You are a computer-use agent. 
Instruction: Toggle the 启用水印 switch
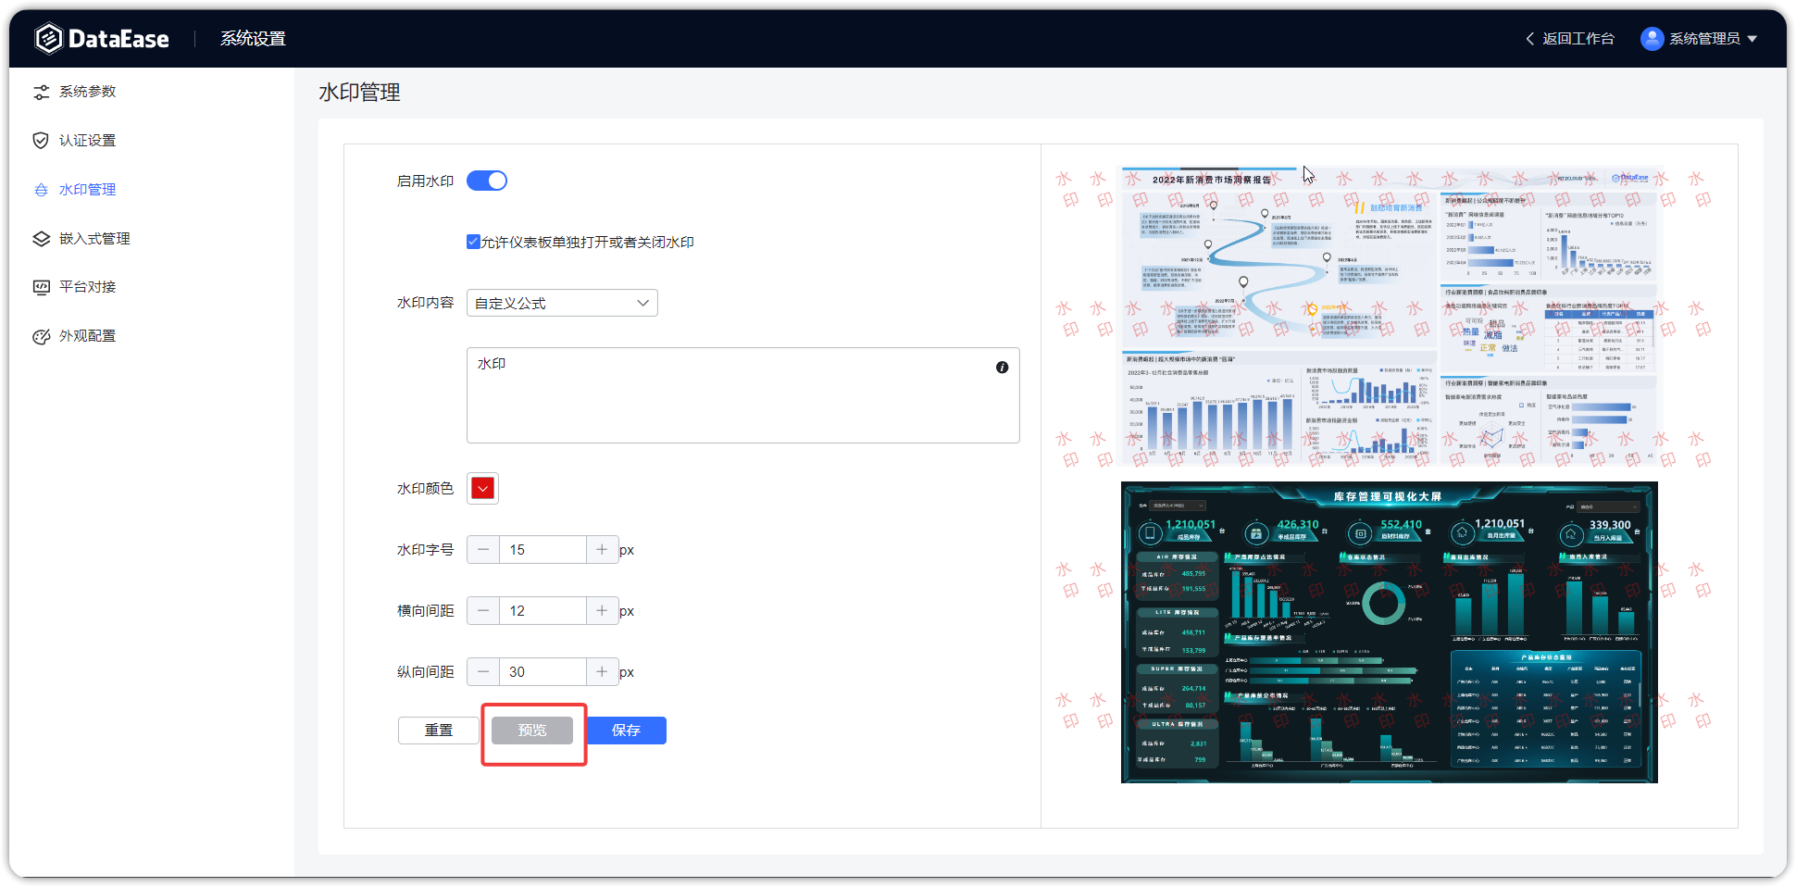pos(487,181)
